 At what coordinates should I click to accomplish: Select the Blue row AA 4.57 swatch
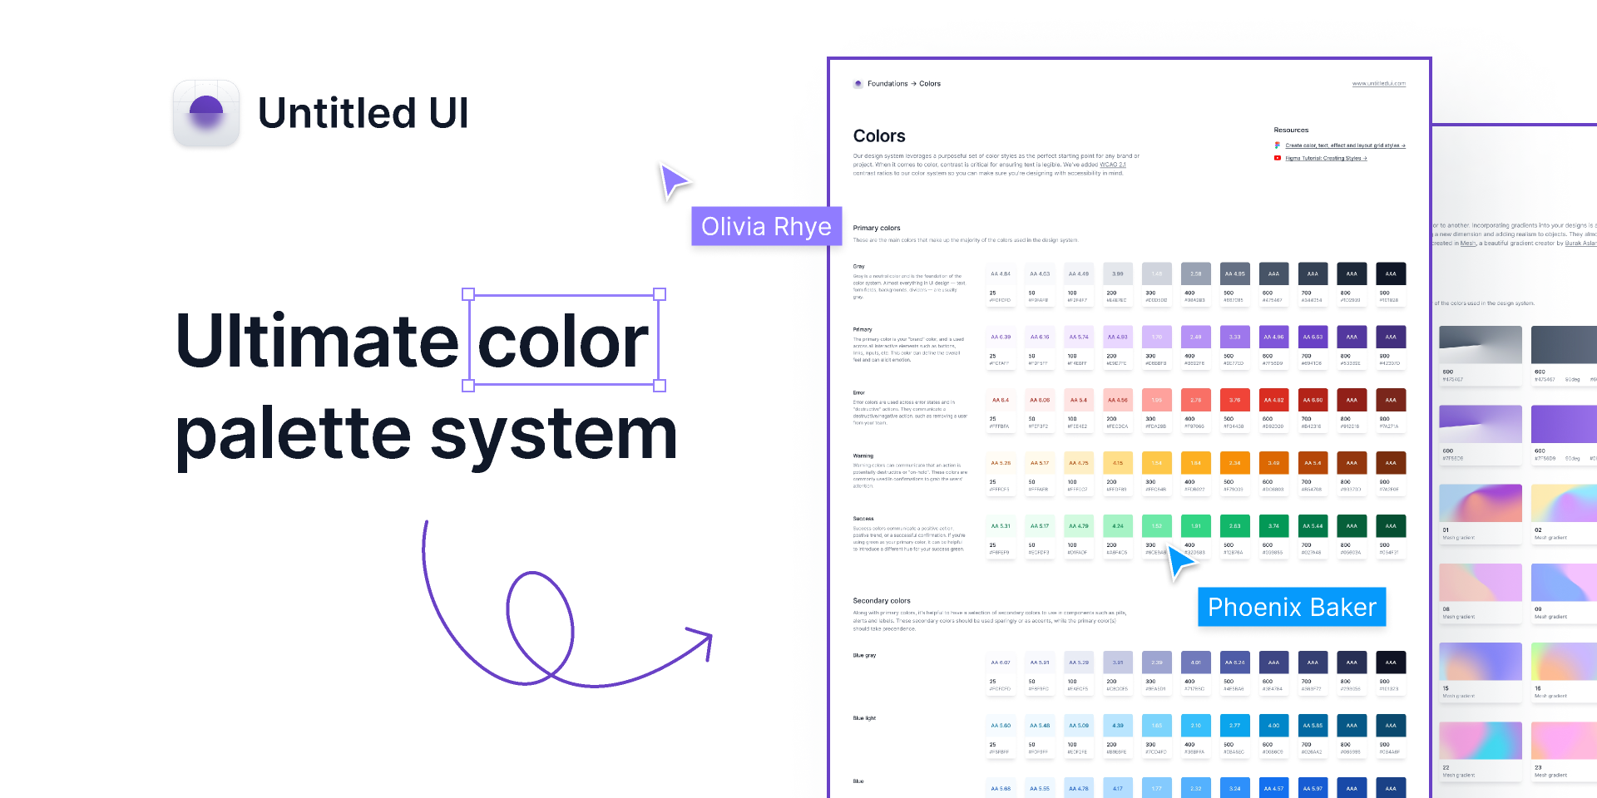click(x=1273, y=788)
